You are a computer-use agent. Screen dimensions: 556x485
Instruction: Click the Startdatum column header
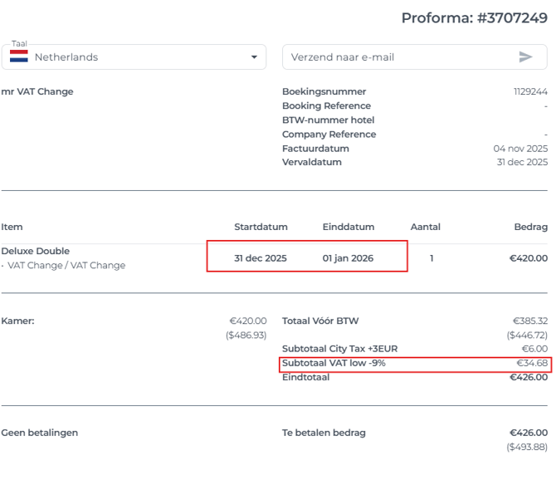click(x=261, y=227)
